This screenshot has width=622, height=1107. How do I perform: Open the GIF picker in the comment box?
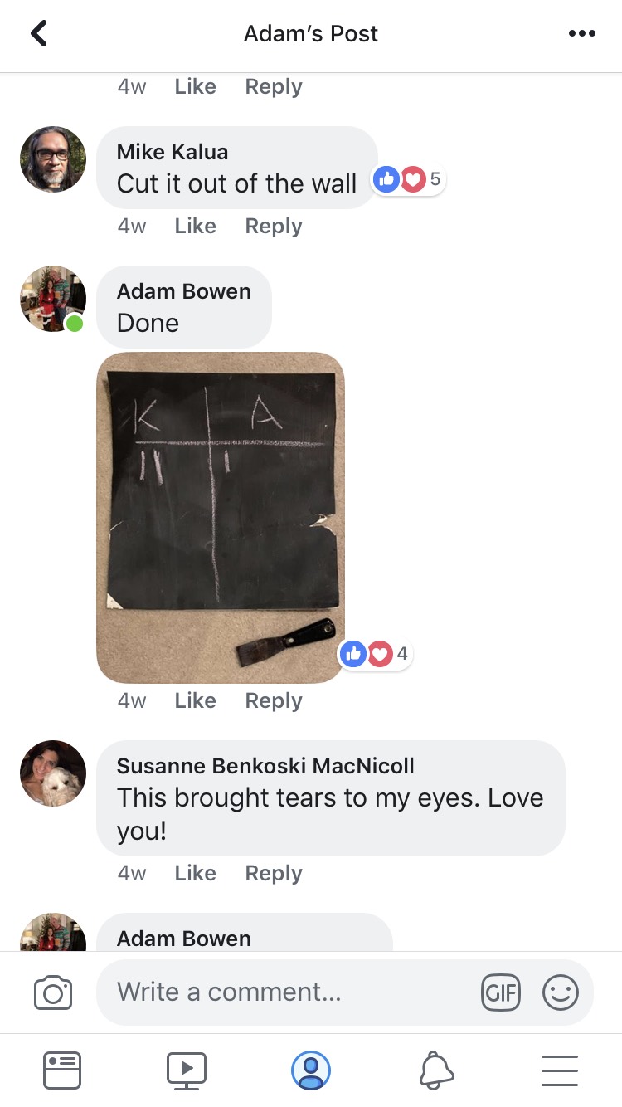[x=501, y=992]
